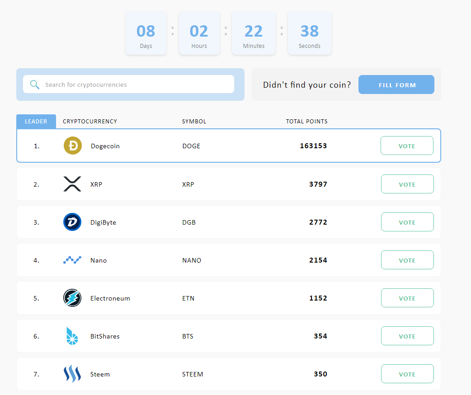Click the Dogecoin coin logo

pos(73,146)
